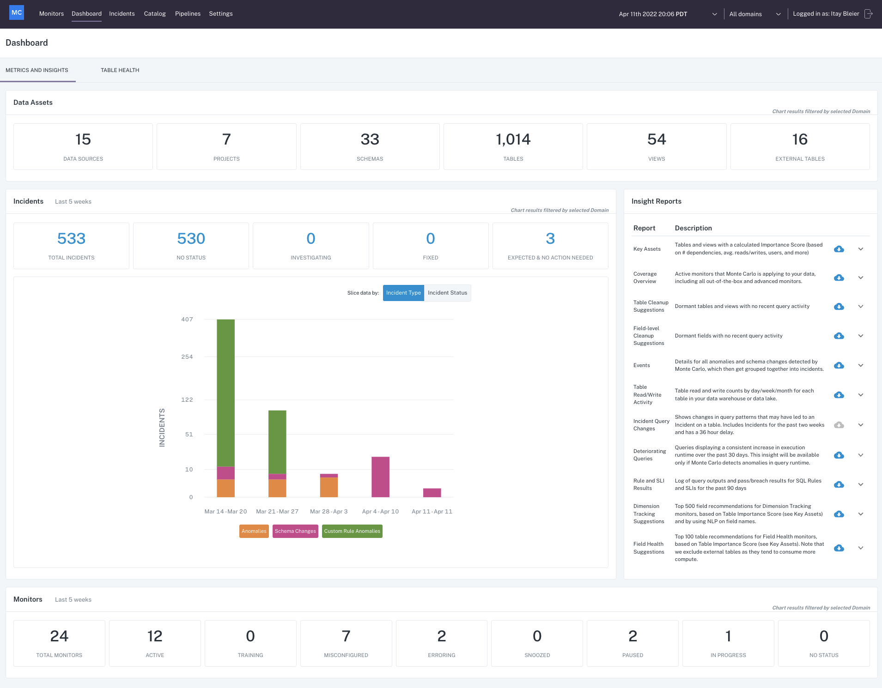The image size is (882, 688).
Task: Click the 2 Erroring monitors card
Action: pos(442,643)
